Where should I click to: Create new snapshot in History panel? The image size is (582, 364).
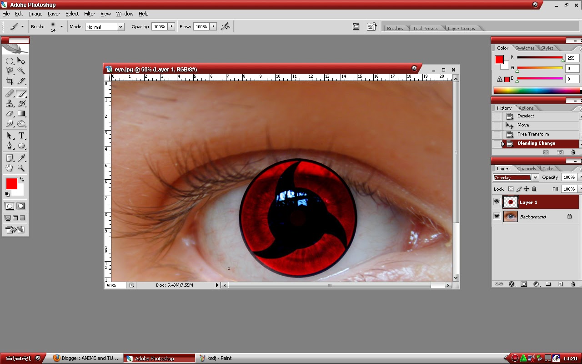pos(560,152)
